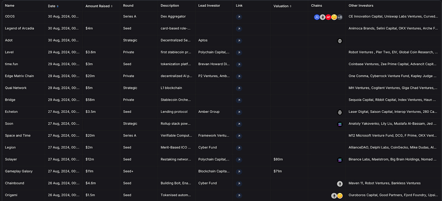The height and width of the screenshot is (201, 442).
Task: Open the link arrow for Legend of Arcadia
Action: pyautogui.click(x=239, y=29)
